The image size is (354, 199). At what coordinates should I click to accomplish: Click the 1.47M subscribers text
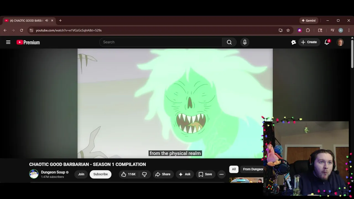(52, 177)
